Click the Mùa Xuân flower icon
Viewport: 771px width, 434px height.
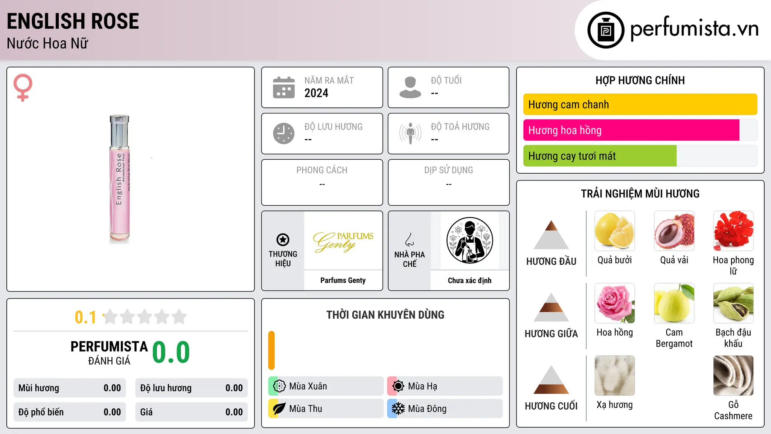[279, 386]
